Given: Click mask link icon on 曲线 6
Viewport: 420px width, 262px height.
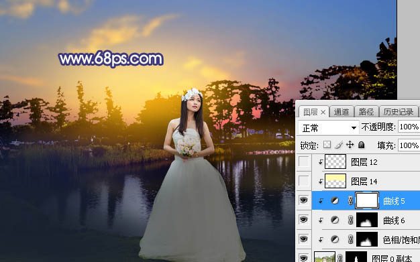Looking at the screenshot, I should 350,220.
